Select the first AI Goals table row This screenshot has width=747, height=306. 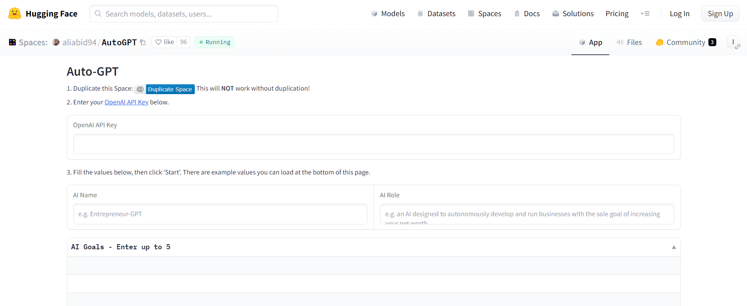pyautogui.click(x=373, y=266)
